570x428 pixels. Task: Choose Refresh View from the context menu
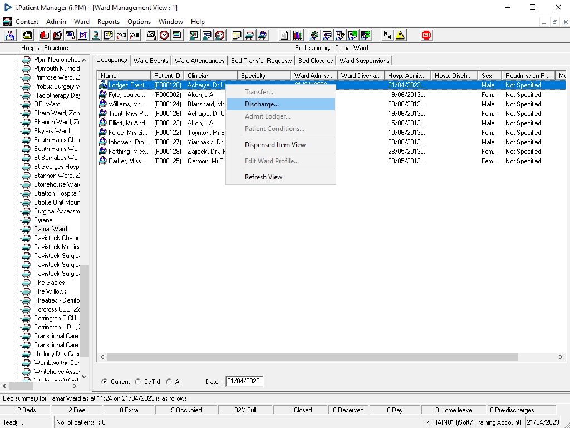point(281,177)
